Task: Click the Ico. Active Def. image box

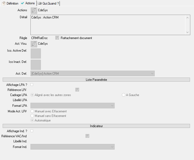Action: tap(36, 54)
